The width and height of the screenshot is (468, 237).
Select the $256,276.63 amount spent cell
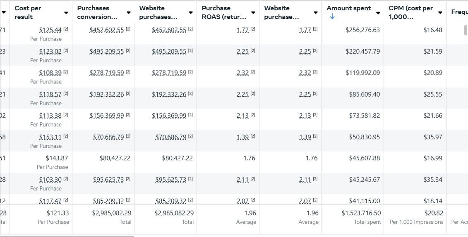tap(362, 30)
